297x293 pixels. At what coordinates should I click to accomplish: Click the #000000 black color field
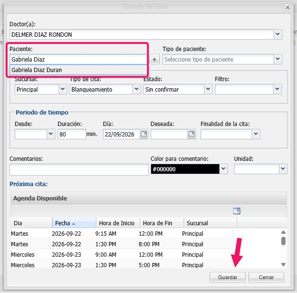click(x=185, y=169)
